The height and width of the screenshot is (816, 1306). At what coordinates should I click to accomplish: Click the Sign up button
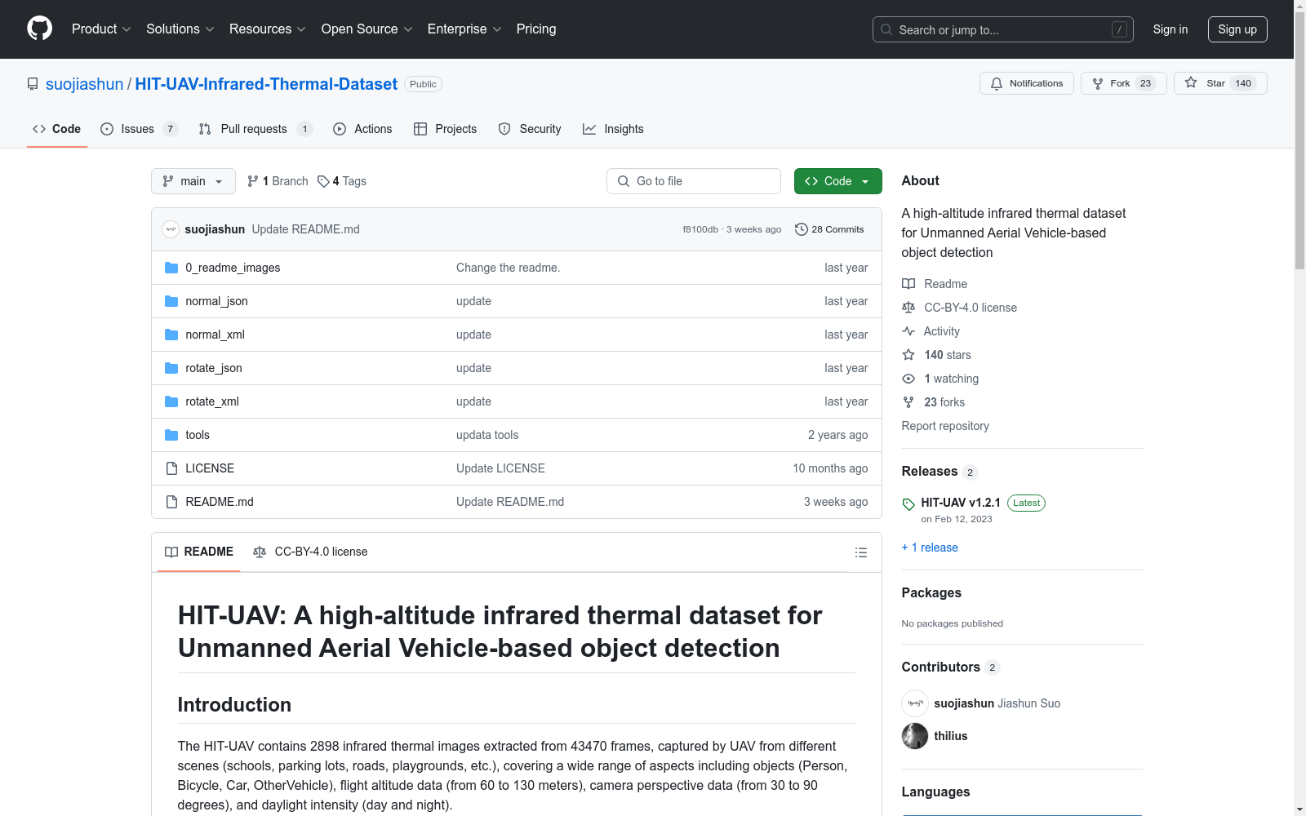pos(1237,29)
